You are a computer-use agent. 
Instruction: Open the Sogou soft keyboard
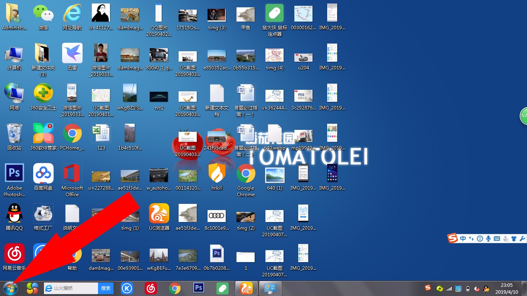[x=497, y=238]
